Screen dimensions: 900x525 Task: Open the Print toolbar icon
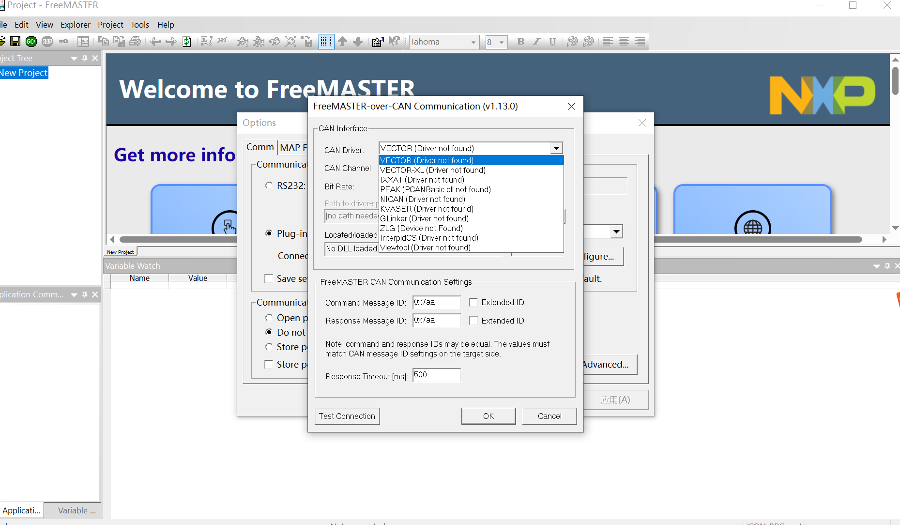[x=135, y=41]
